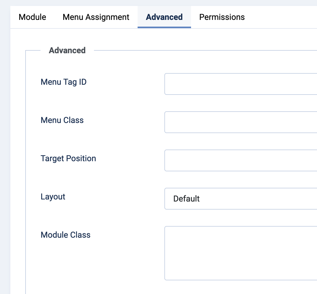This screenshot has height=294, width=317.
Task: Click the Menu Class label
Action: coord(62,120)
